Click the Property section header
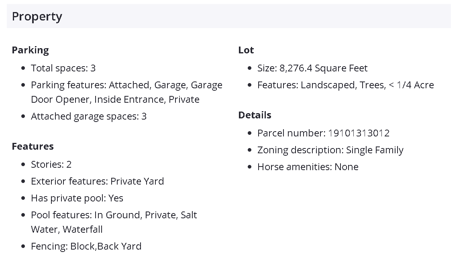Viewport: 475px width, 254px height. pos(37,16)
